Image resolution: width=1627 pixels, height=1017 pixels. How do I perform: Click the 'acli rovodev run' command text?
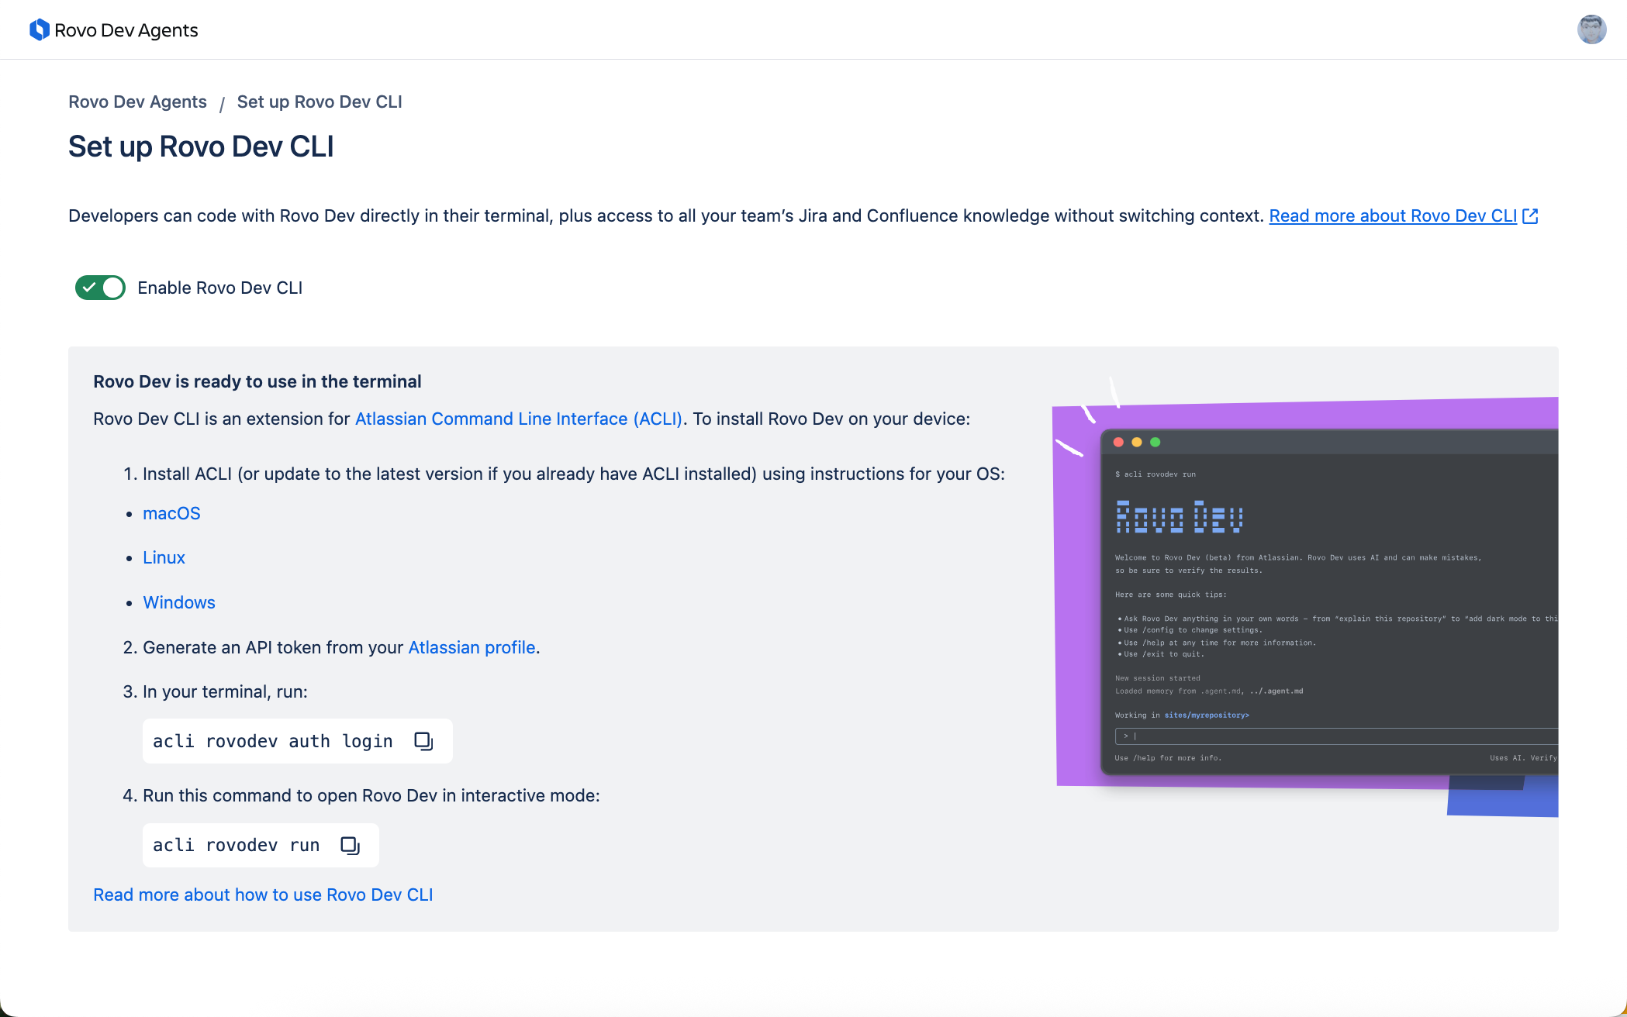click(236, 845)
